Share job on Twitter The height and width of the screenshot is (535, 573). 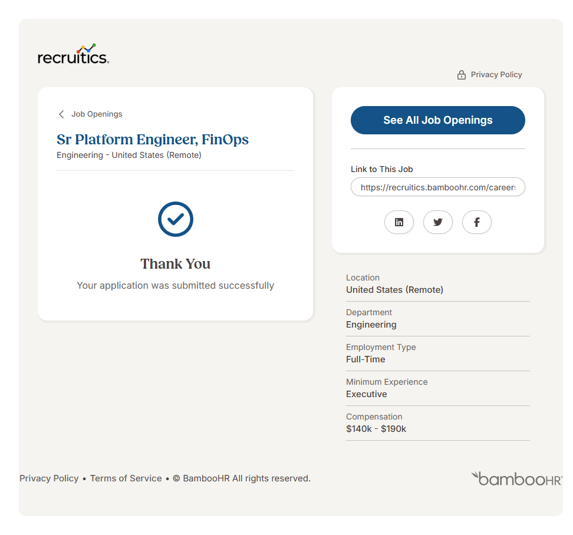[x=438, y=222]
